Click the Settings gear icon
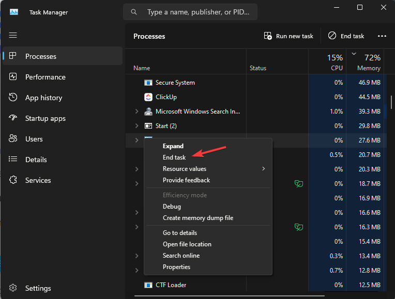 pos(13,288)
